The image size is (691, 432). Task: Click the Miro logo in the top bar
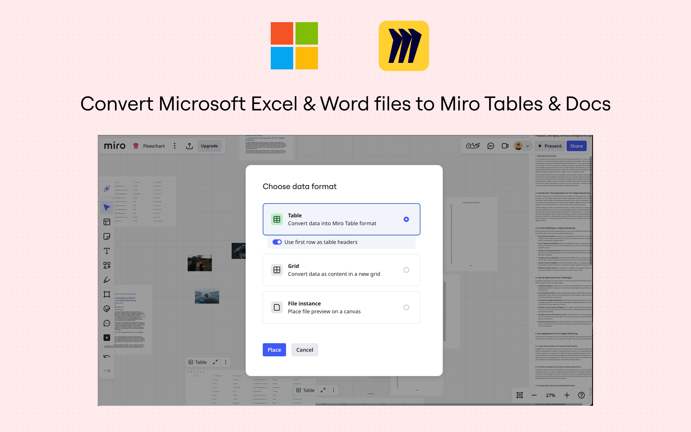coord(114,146)
